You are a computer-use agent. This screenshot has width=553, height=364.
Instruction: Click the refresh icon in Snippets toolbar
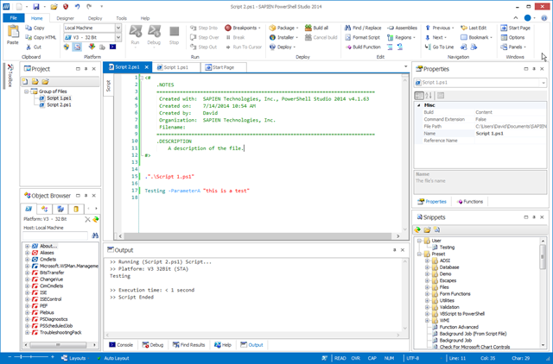point(417,230)
